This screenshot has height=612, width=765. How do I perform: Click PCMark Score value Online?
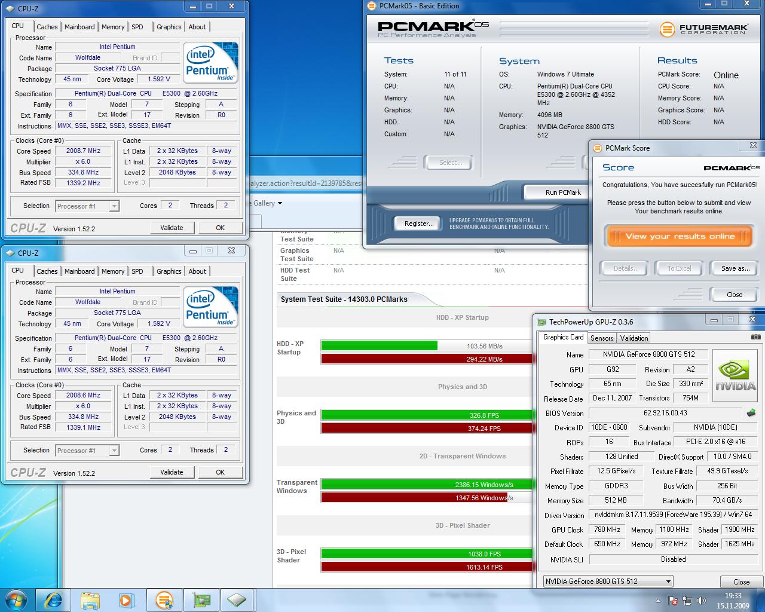coord(726,75)
